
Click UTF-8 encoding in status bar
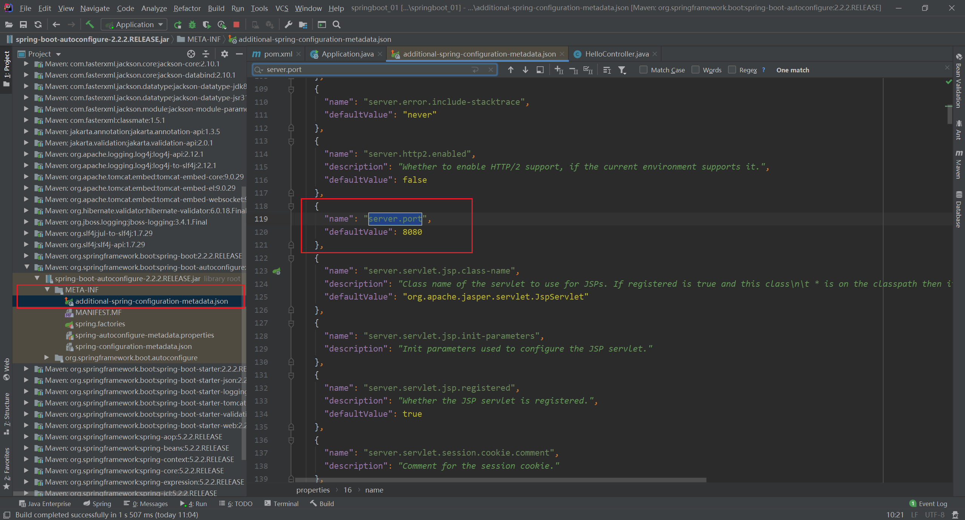click(934, 515)
